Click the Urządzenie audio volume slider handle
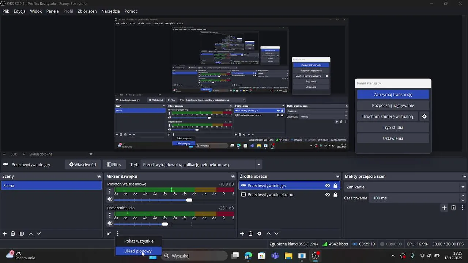Viewport: 468px width, 263px height. pos(165,224)
